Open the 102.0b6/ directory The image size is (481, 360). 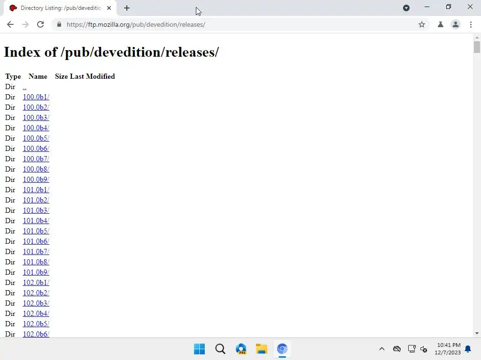point(36,334)
